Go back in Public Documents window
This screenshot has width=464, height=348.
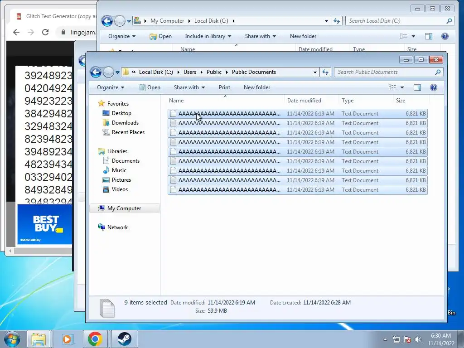[x=96, y=72]
